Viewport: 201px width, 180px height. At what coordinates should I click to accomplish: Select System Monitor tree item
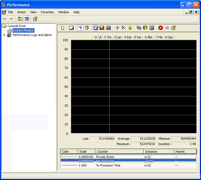coord(23,30)
